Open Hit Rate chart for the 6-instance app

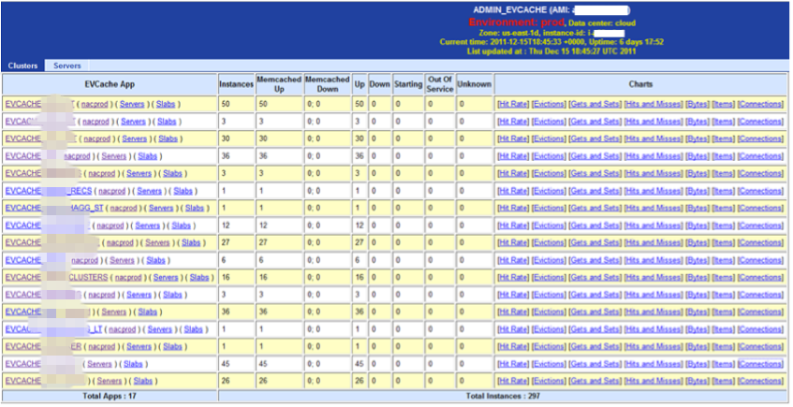[x=513, y=260]
